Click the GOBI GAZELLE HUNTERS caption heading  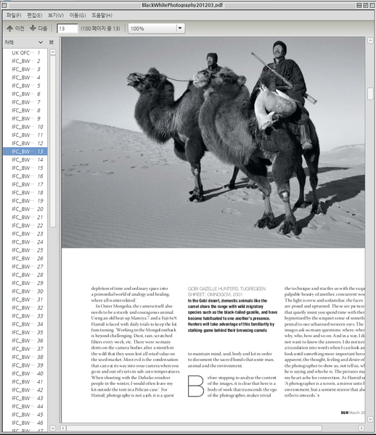226,291
